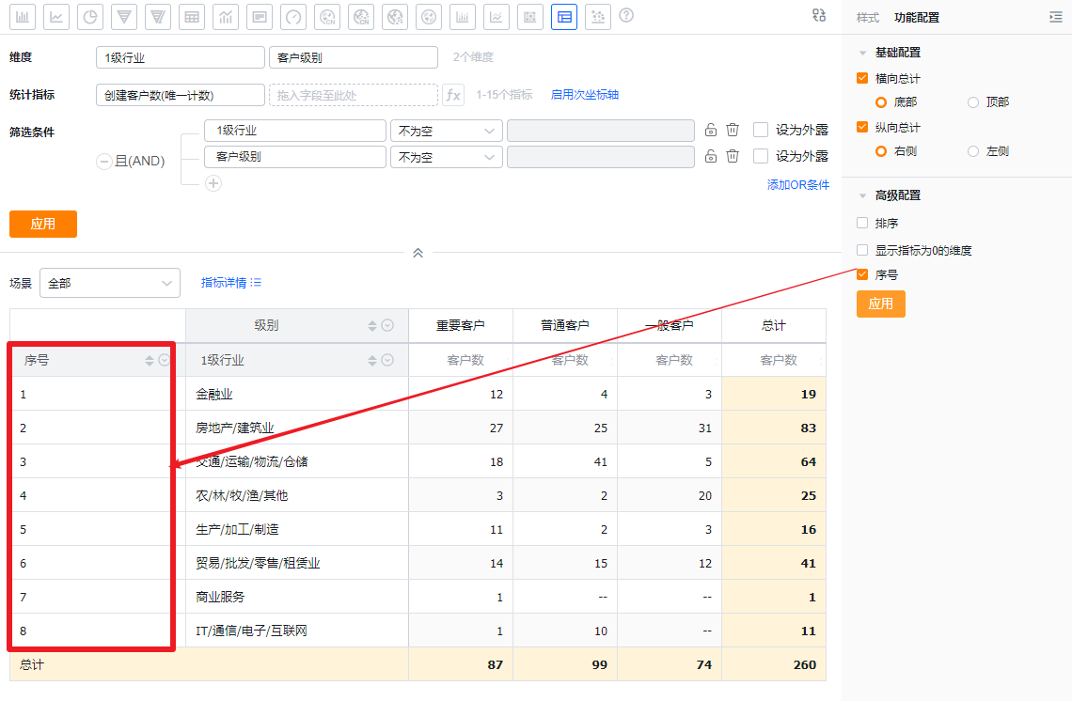Switch to the 样式 tab
Image resolution: width=1072 pixels, height=701 pixels.
click(x=867, y=18)
